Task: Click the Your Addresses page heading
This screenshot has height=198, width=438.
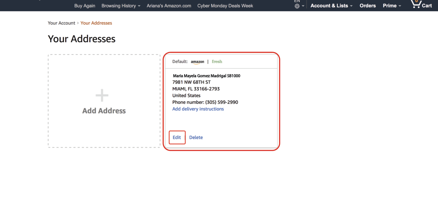Action: tap(82, 39)
